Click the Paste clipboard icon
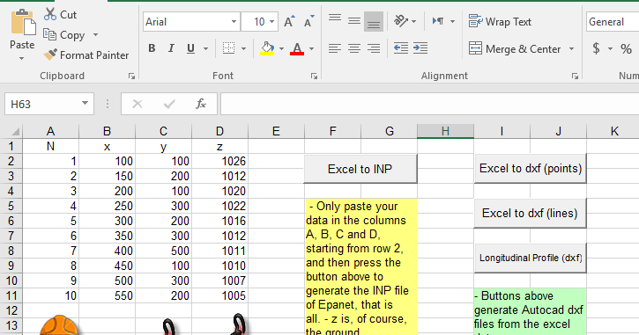The height and width of the screenshot is (335, 639). (x=22, y=22)
